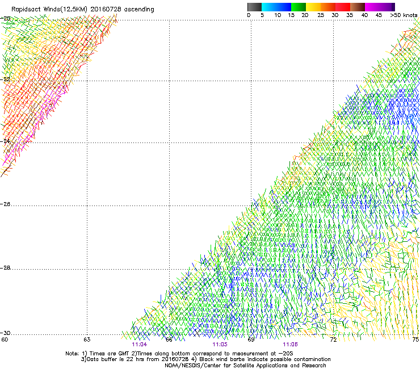Click the 'Black wind barbs indicate possible contamination' note
The height and width of the screenshot is (369, 420).
(265, 359)
